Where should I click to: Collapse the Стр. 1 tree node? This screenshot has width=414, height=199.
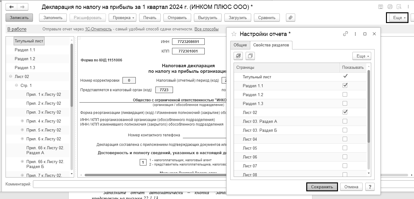tap(17, 85)
